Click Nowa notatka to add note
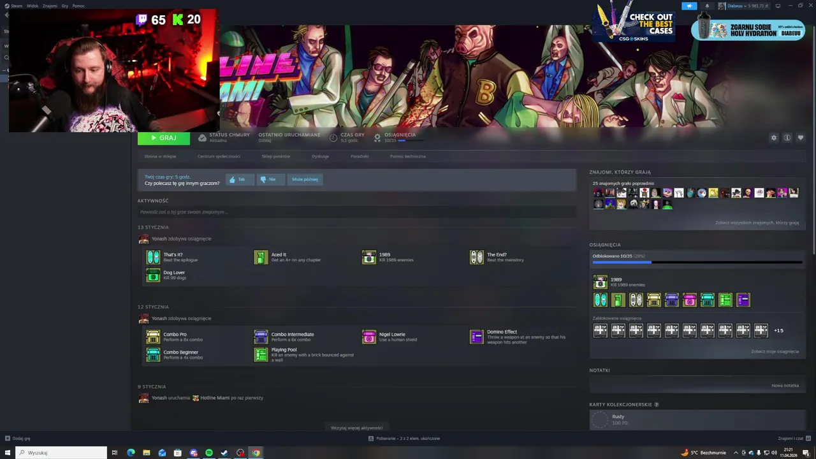The image size is (816, 459). (785, 385)
